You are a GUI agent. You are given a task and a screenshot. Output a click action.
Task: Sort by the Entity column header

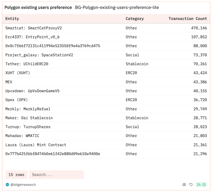(x=12, y=19)
